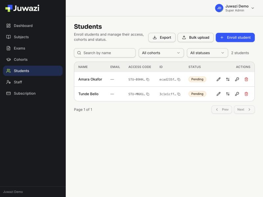Open the All statuses dropdown
This screenshot has width=263, height=197.
tap(207, 53)
